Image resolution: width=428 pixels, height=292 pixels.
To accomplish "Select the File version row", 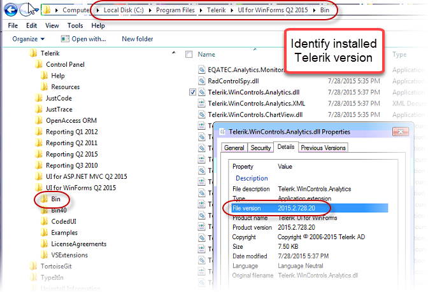I will click(310, 208).
